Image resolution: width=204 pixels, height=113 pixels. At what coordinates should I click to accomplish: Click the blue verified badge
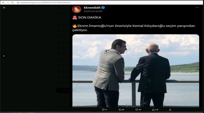(103, 8)
